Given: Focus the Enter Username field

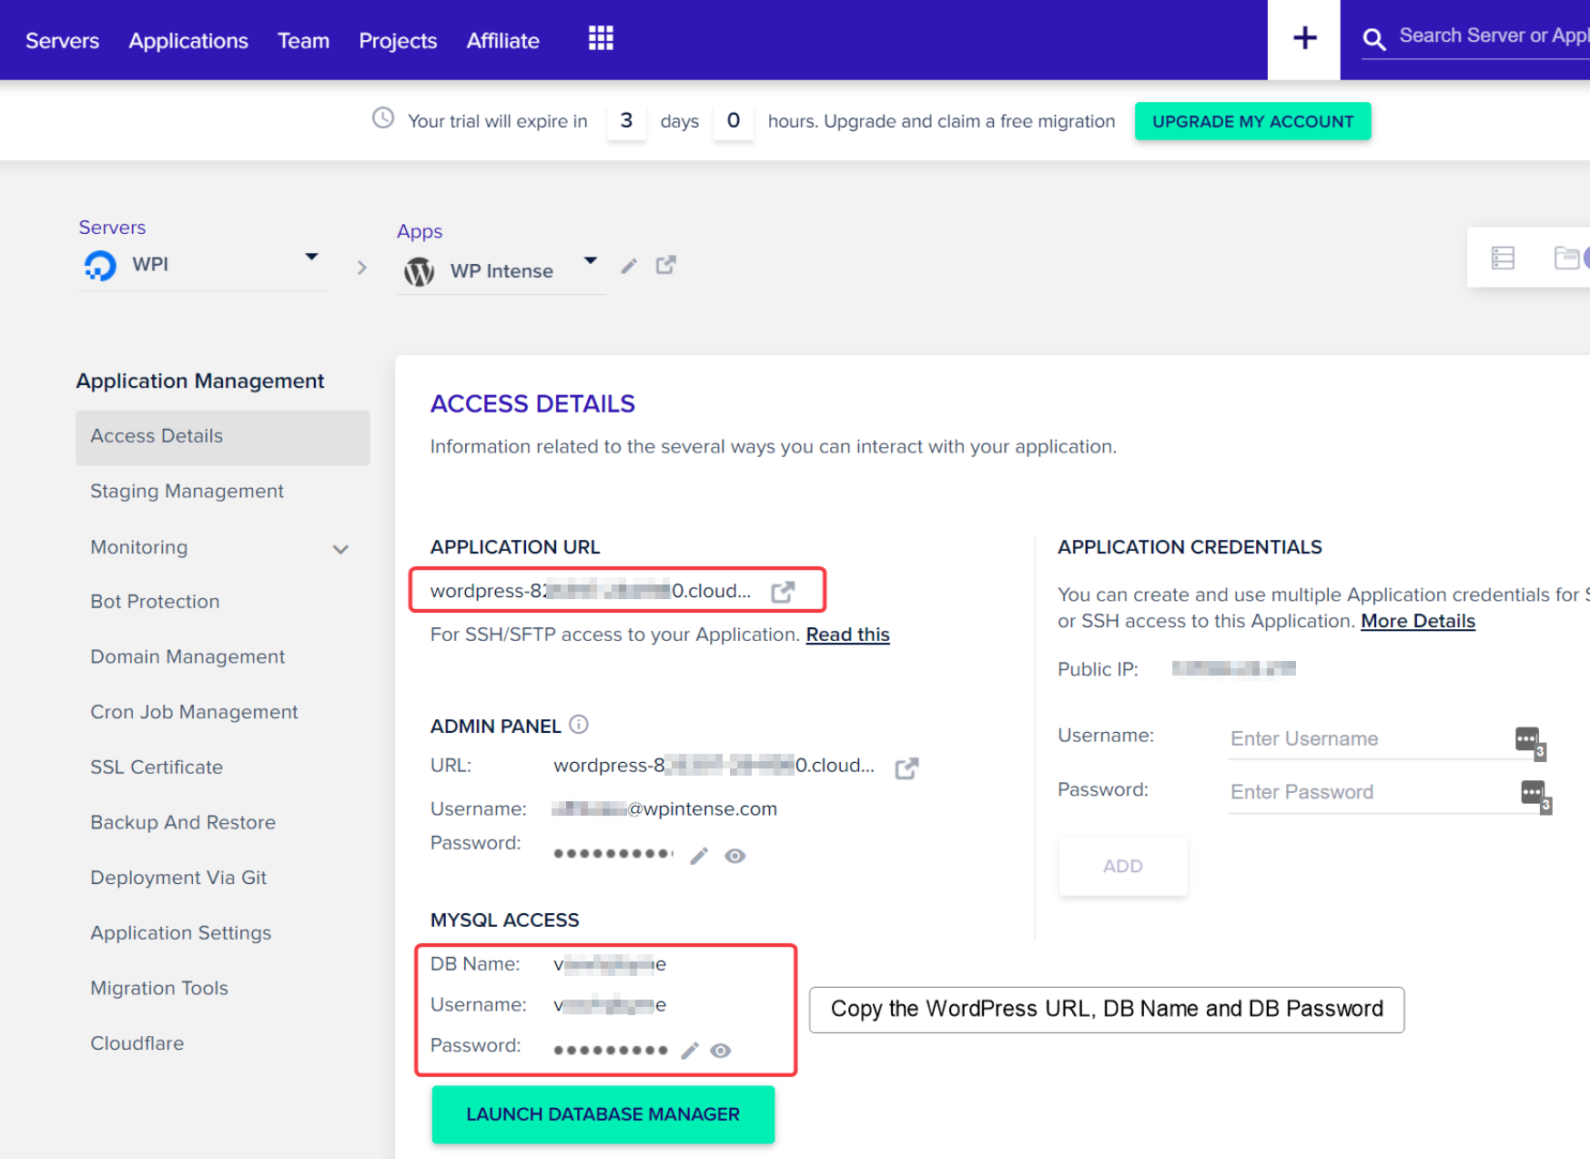Looking at the screenshot, I should (x=1371, y=738).
